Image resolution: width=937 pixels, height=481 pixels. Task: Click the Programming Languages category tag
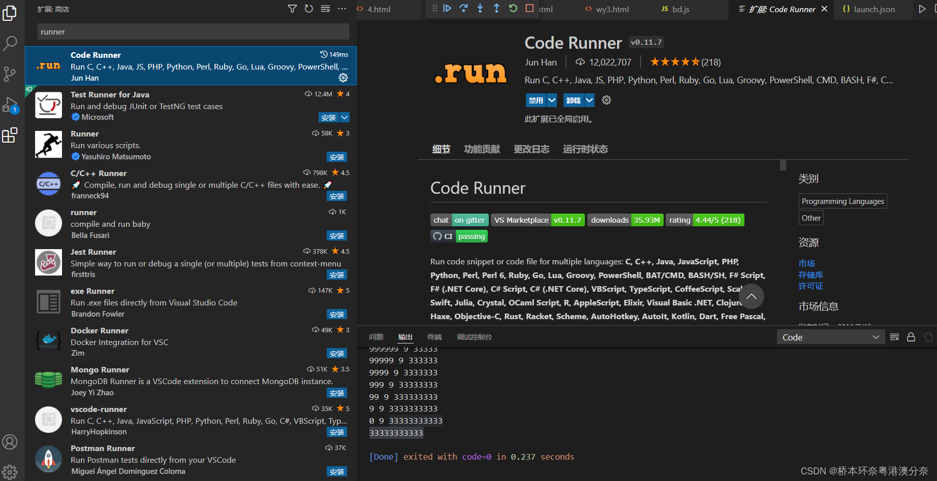coord(843,201)
